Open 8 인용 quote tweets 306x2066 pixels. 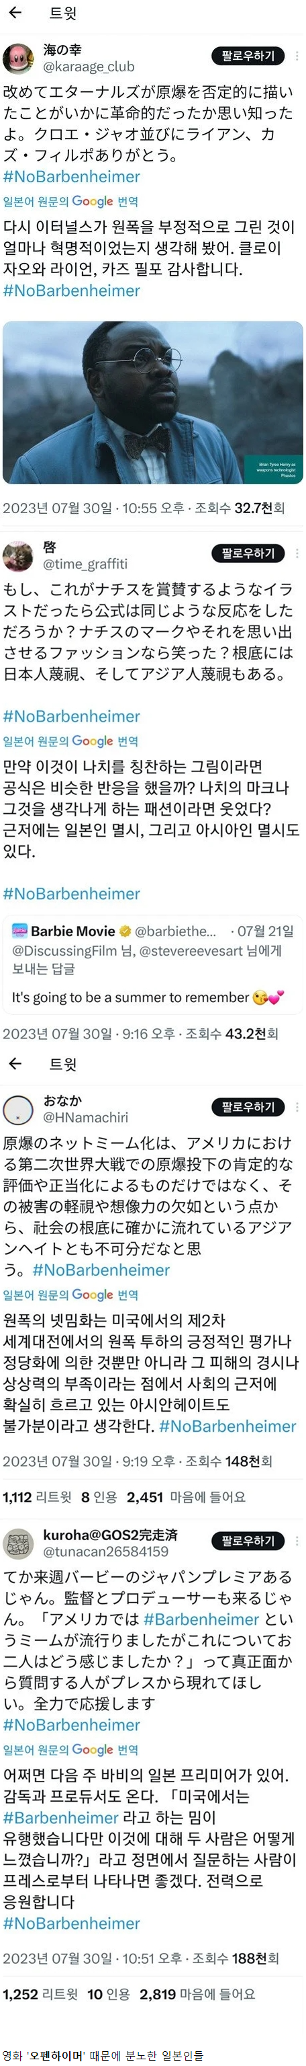(99, 1496)
